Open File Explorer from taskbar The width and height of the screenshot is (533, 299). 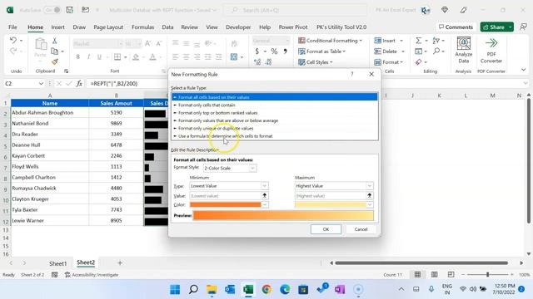(x=212, y=289)
